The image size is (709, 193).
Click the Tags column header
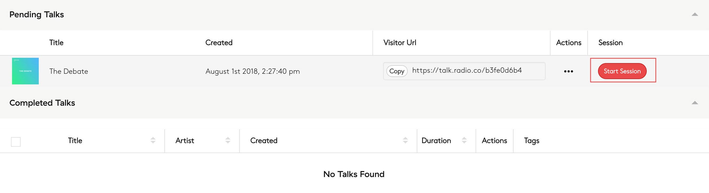[531, 141]
